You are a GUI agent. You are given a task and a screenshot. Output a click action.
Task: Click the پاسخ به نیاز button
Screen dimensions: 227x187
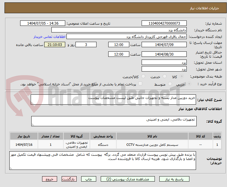coord(174,179)
